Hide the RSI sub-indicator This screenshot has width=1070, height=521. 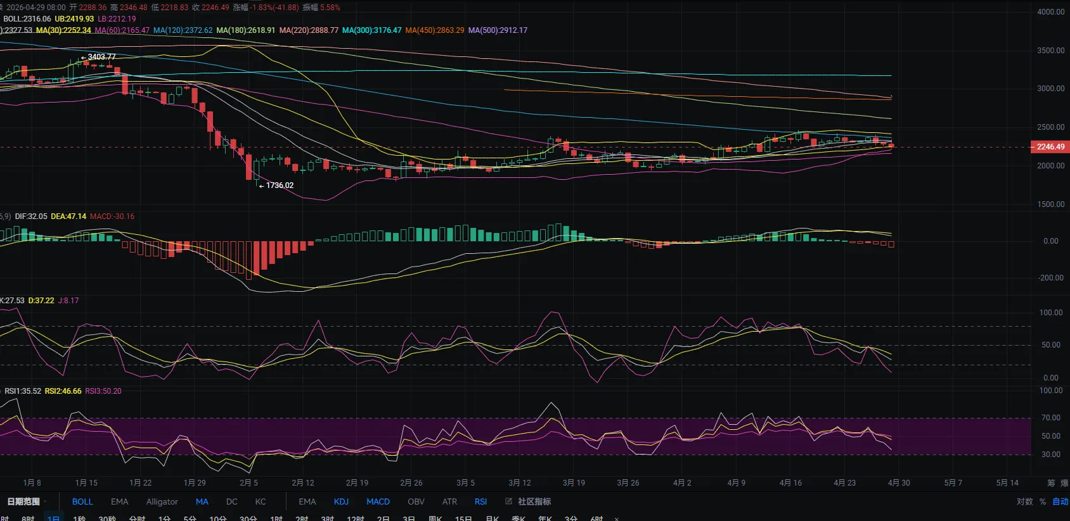tap(480, 501)
